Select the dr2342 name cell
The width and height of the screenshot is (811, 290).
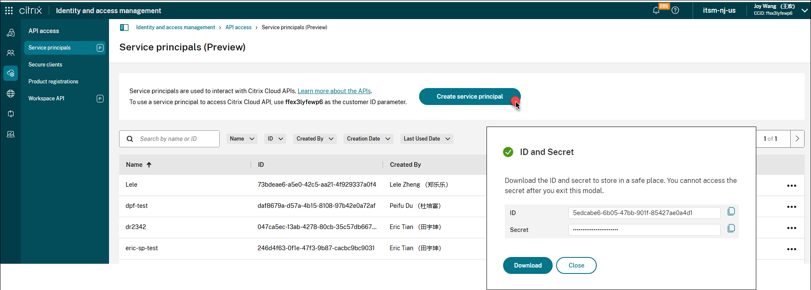136,227
